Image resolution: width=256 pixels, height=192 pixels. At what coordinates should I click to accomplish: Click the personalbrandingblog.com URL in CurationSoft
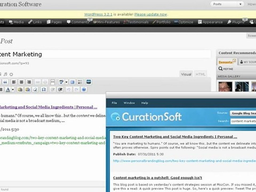coord(185,161)
